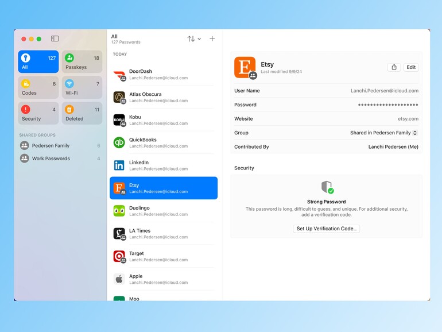This screenshot has width=442, height=332.
Task: Click the Pedersen Family group icon
Action: pos(25,145)
